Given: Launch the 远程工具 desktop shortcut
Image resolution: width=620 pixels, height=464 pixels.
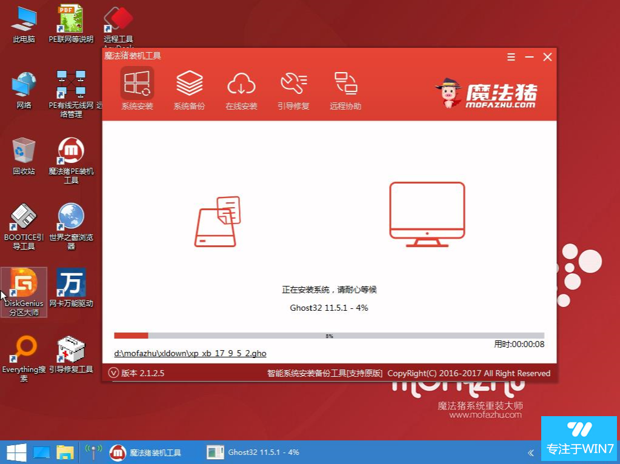Looking at the screenshot, I should pos(118,24).
